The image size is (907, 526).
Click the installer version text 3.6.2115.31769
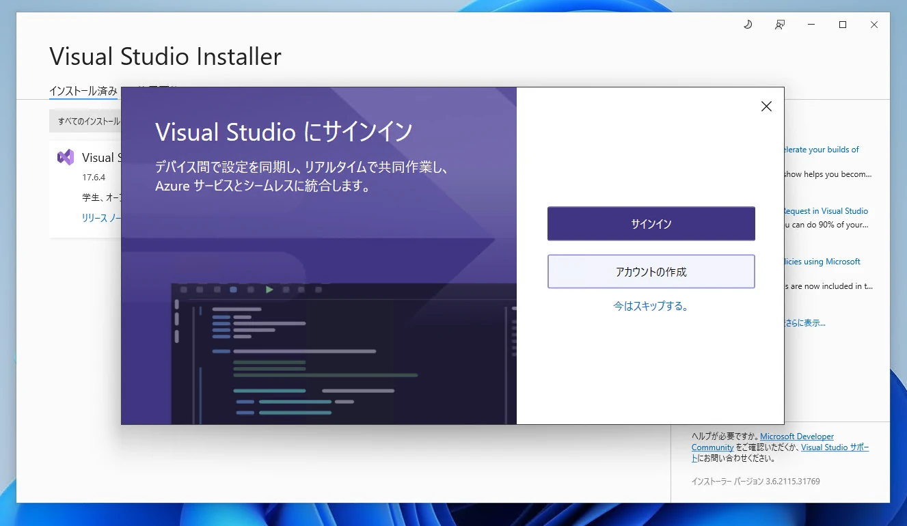tap(756, 482)
